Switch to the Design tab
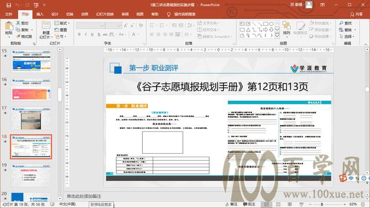The width and height of the screenshot is (370, 208). coord(55,14)
